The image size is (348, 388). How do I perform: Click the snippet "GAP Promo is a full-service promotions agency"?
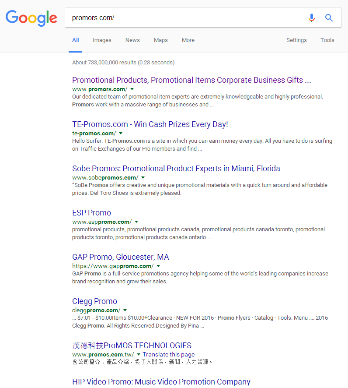pyautogui.click(x=200, y=278)
